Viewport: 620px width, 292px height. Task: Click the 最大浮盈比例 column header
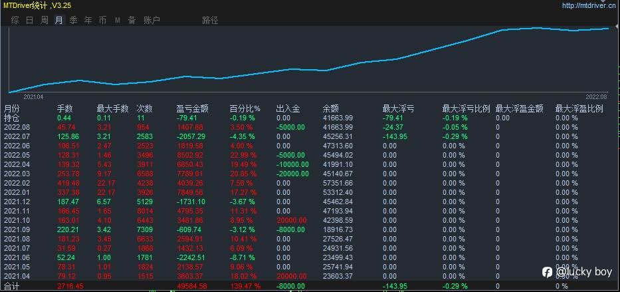tap(579, 108)
